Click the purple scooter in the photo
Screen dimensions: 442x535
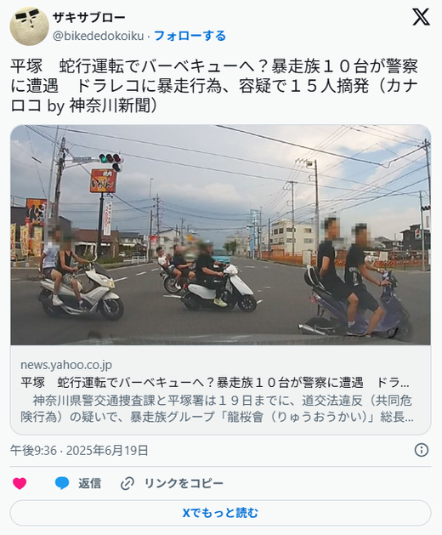click(358, 307)
